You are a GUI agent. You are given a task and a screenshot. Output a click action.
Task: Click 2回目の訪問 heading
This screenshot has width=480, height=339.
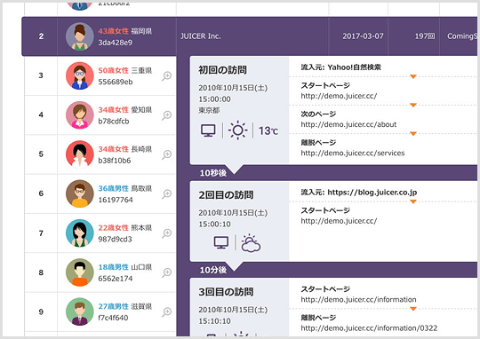[x=226, y=194]
